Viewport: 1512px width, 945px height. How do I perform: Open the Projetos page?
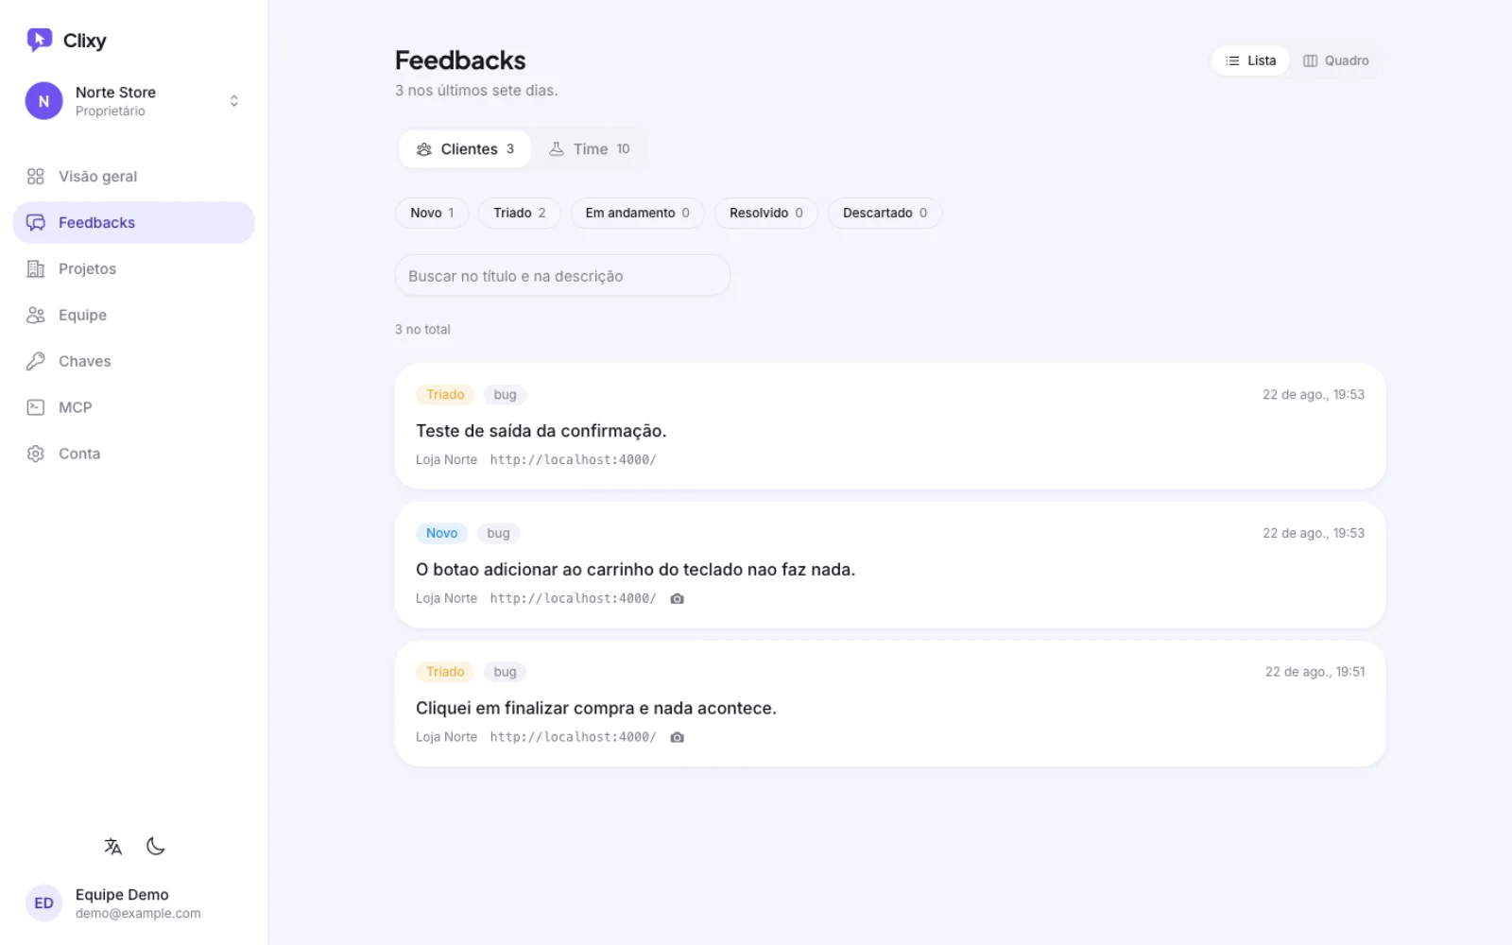pyautogui.click(x=133, y=269)
